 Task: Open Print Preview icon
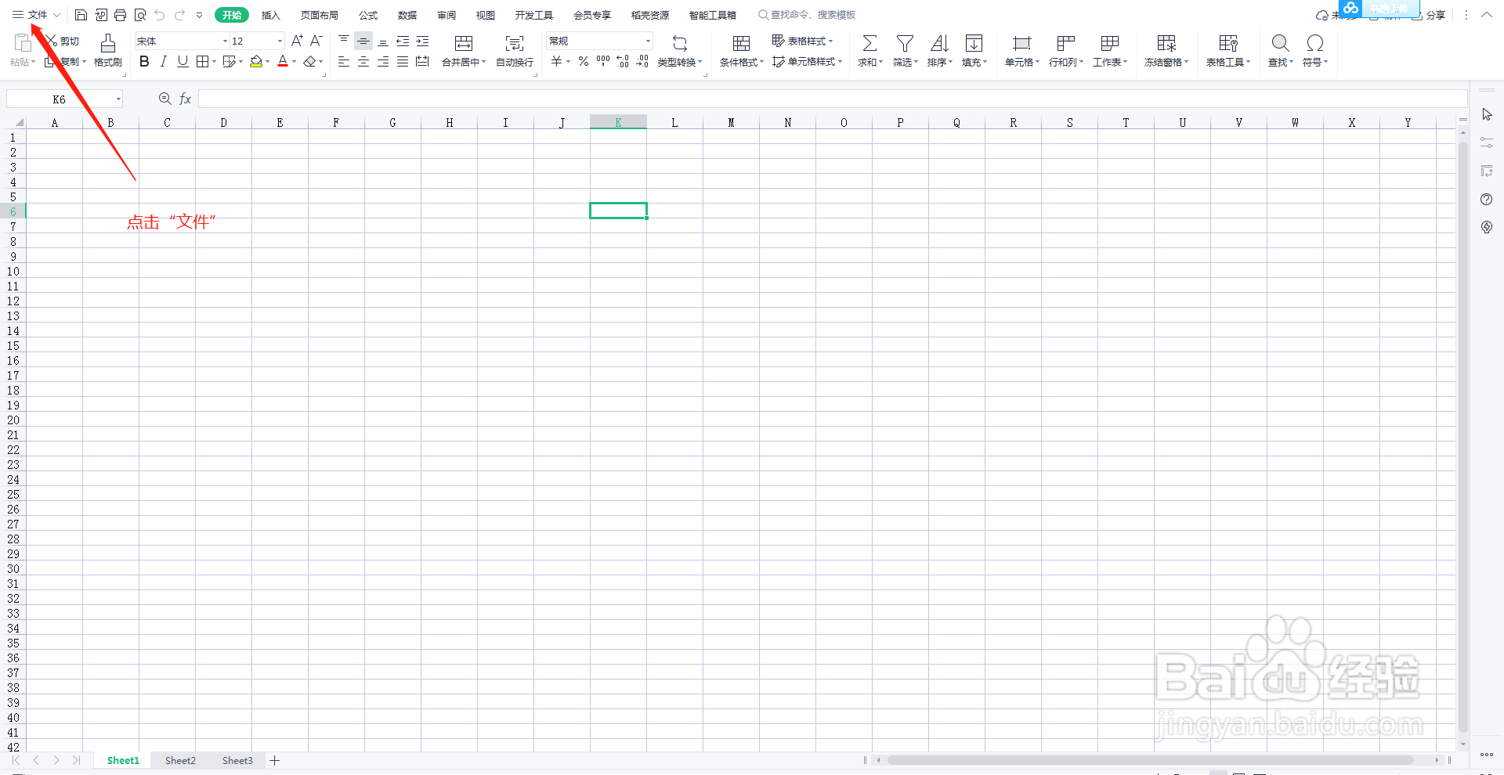pyautogui.click(x=140, y=15)
